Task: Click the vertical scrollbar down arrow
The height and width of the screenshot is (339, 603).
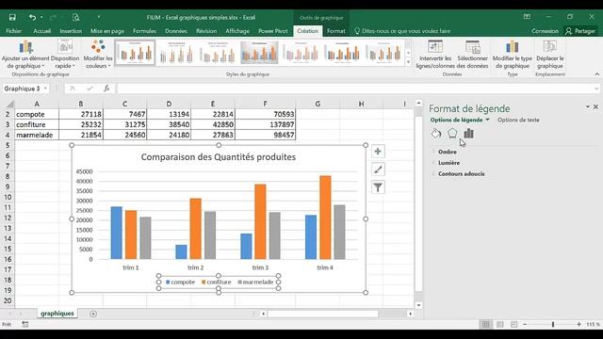Action: pyautogui.click(x=418, y=305)
